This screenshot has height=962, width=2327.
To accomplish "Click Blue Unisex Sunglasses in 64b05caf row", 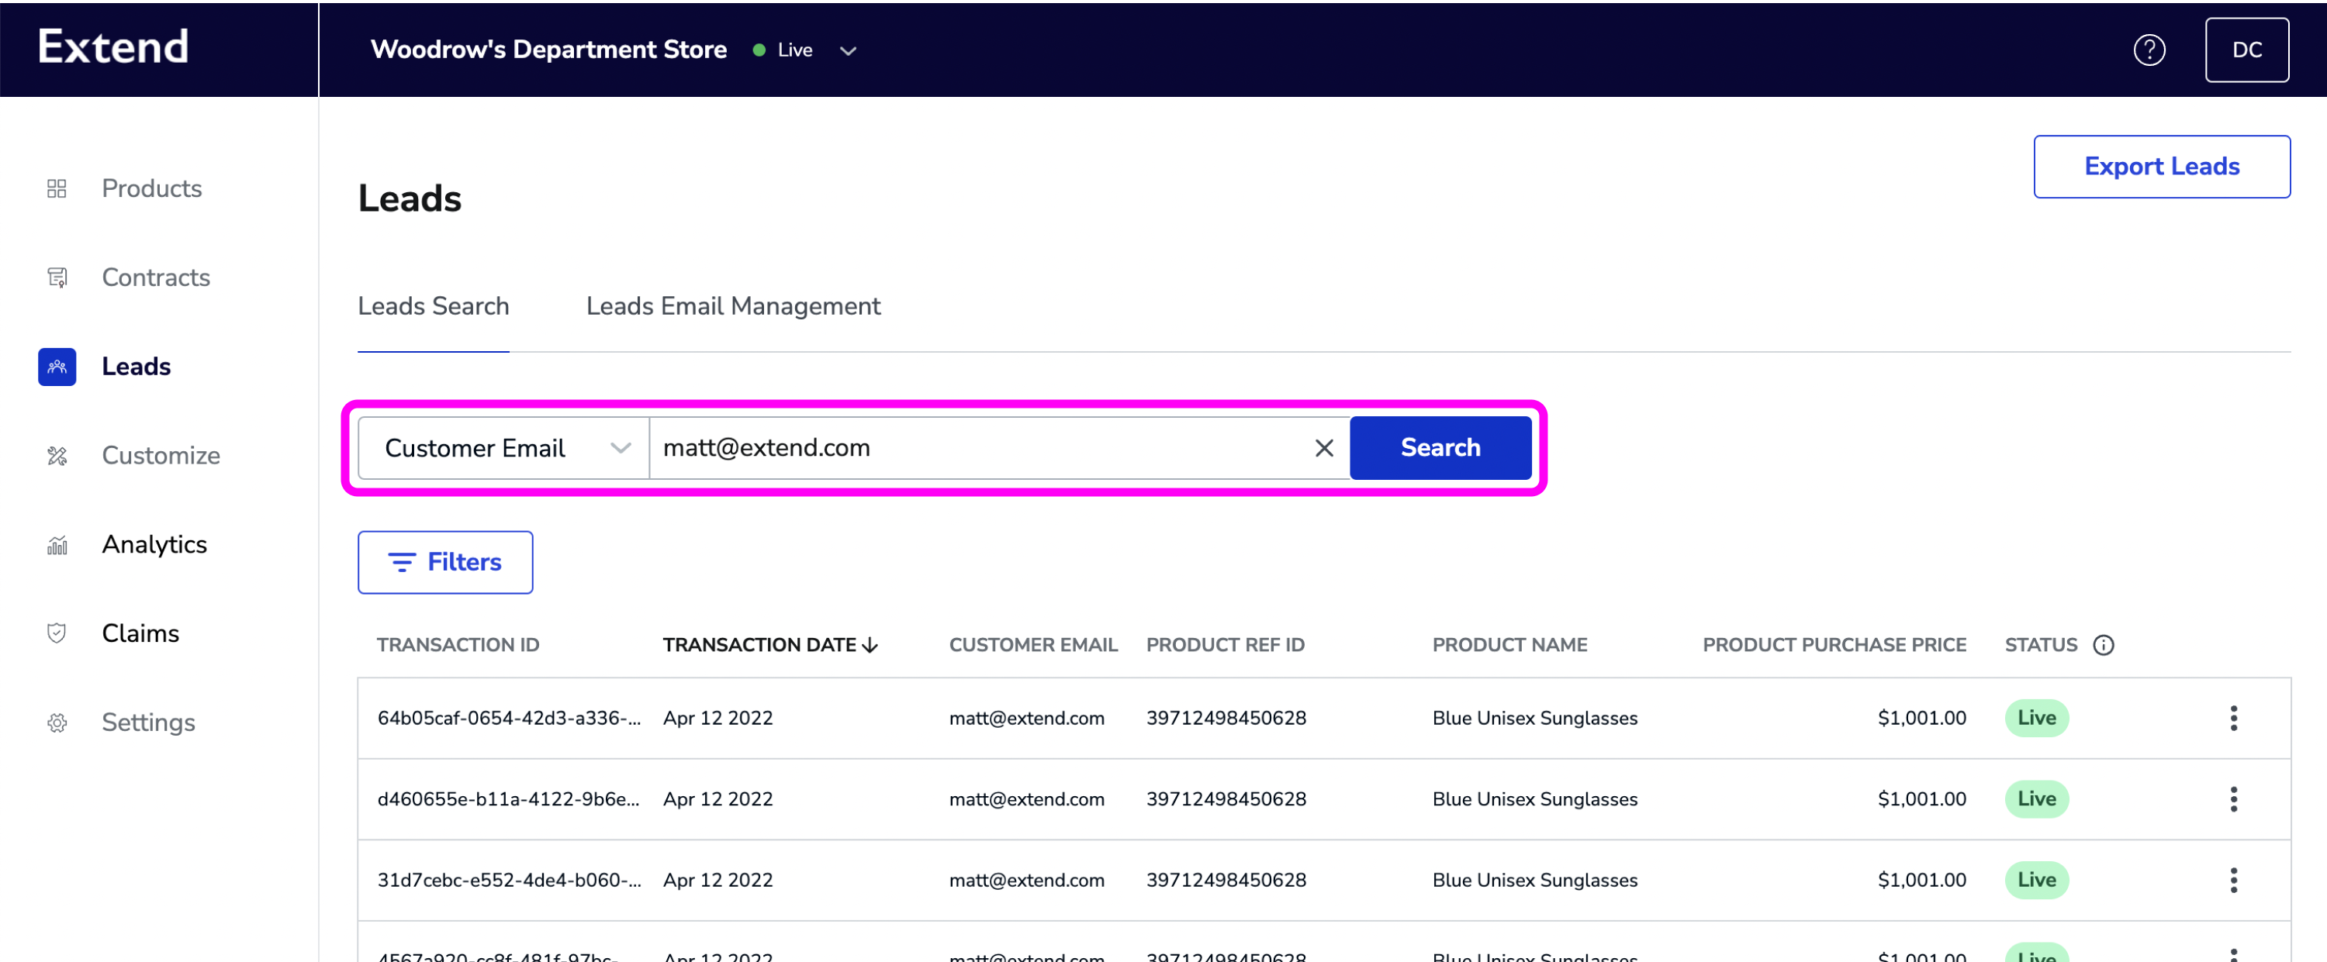I will coord(1533,719).
